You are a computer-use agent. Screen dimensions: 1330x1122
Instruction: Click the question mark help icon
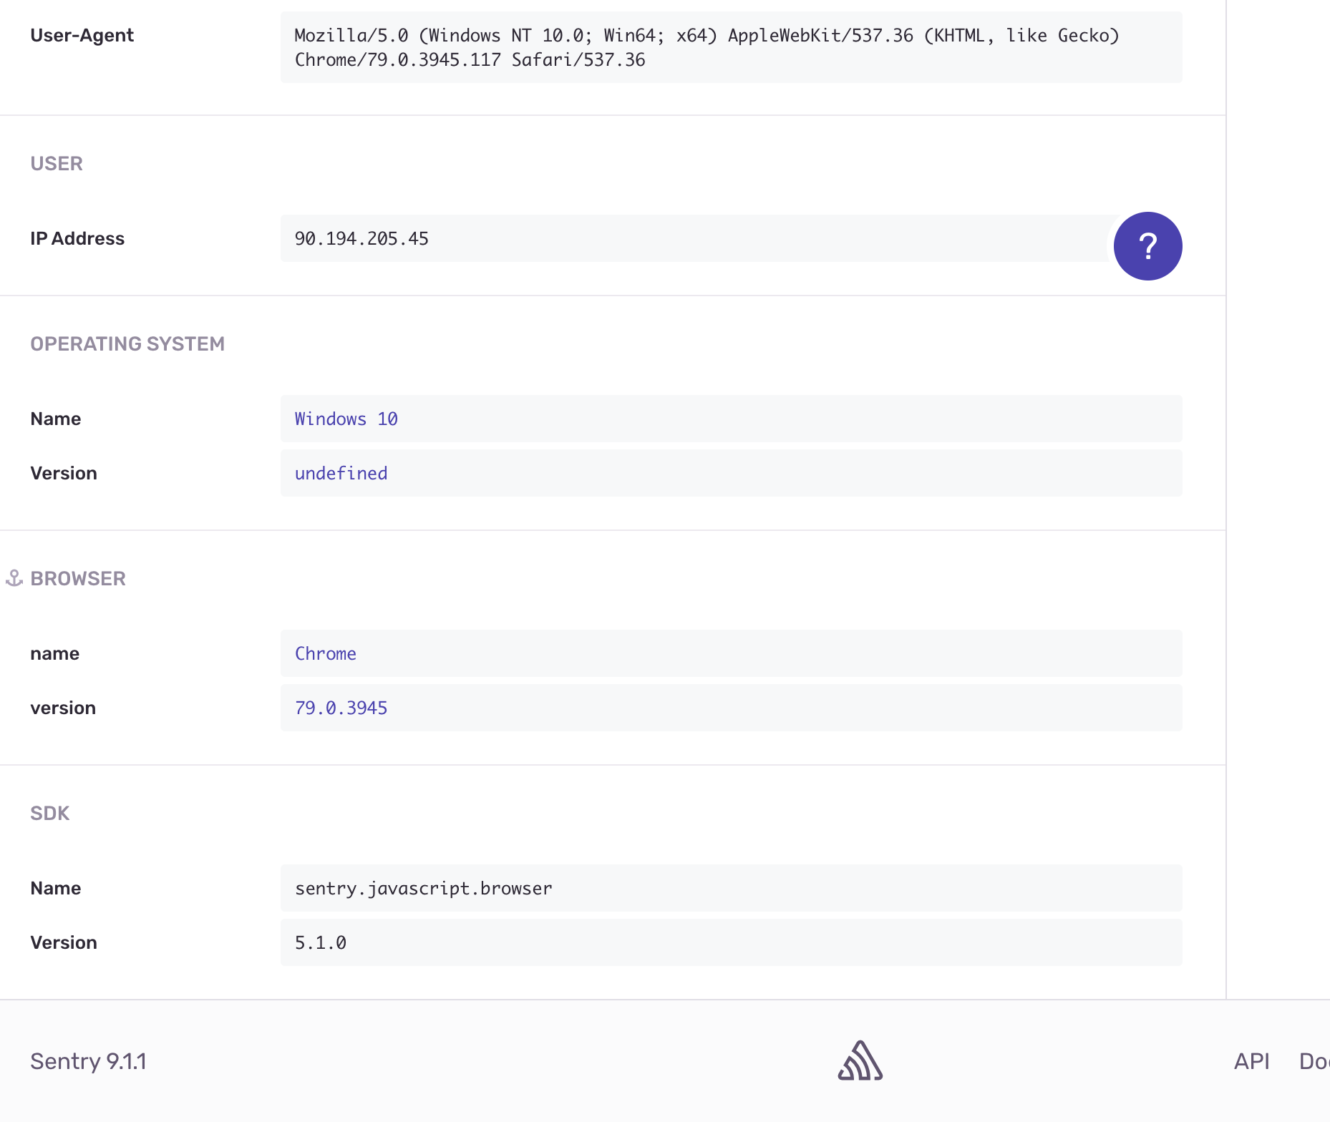[1148, 245]
